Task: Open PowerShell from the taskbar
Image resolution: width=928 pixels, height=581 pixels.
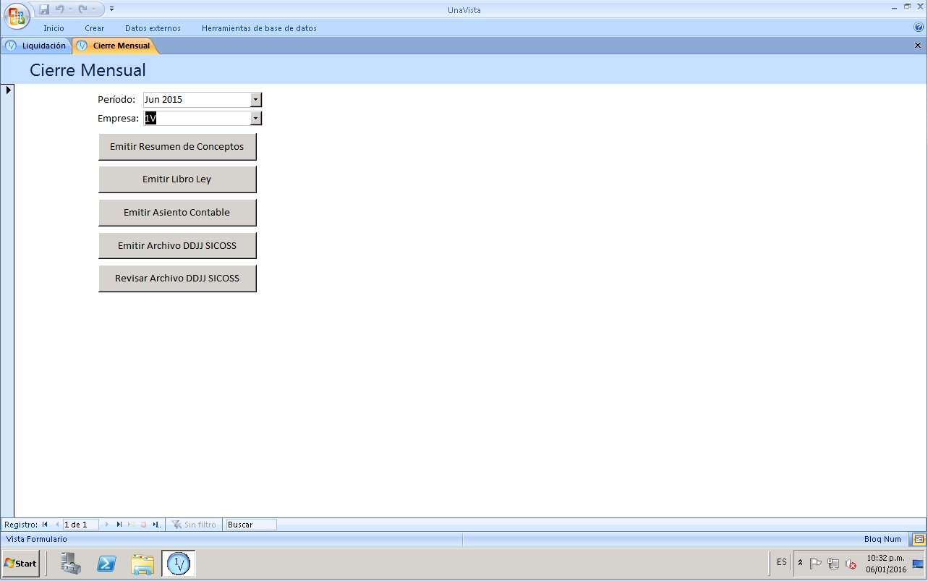Action: pos(107,564)
